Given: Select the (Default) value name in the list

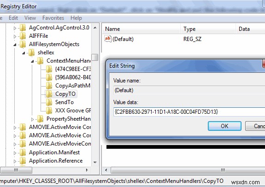Looking at the screenshot, I should (x=123, y=39).
